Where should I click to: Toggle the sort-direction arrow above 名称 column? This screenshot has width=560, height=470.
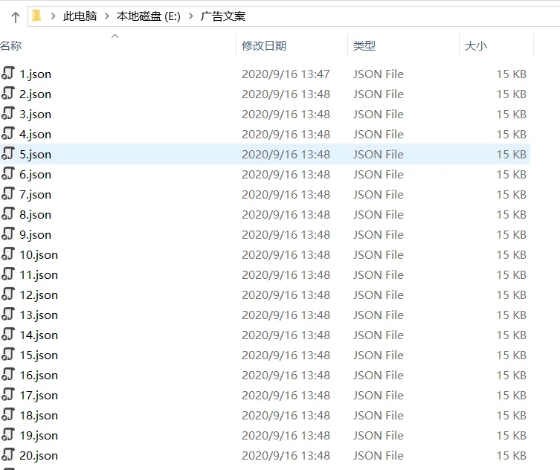click(115, 36)
